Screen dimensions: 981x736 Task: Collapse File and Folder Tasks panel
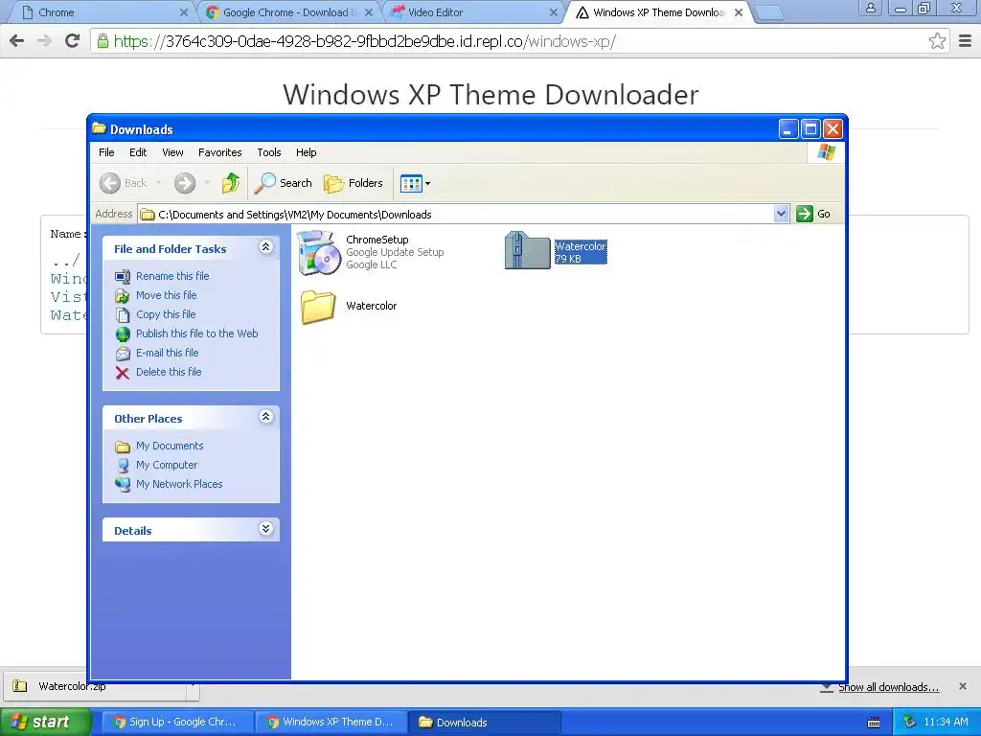click(x=266, y=246)
